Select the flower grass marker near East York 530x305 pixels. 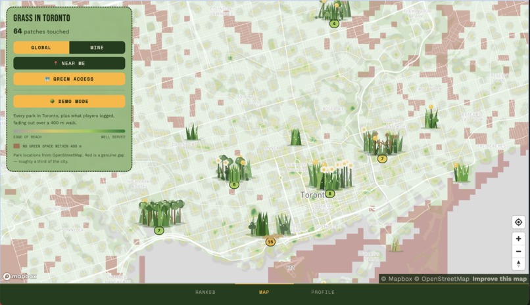pos(431,117)
